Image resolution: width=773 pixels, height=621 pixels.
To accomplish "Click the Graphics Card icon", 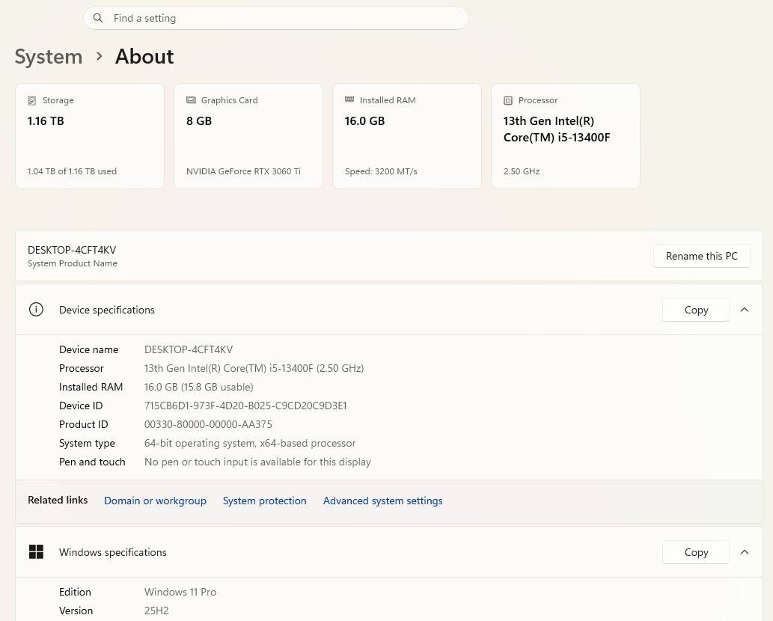I will 191,100.
